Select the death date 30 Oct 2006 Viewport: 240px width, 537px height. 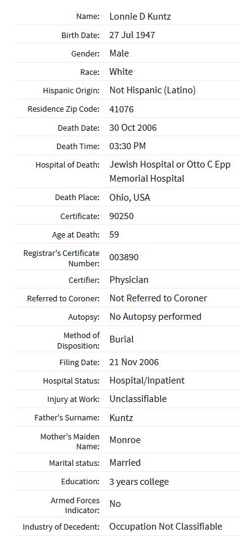click(133, 128)
